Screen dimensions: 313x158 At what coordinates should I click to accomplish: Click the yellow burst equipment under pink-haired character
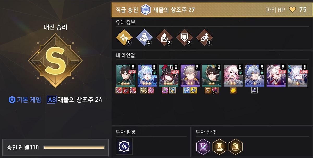[233, 90]
